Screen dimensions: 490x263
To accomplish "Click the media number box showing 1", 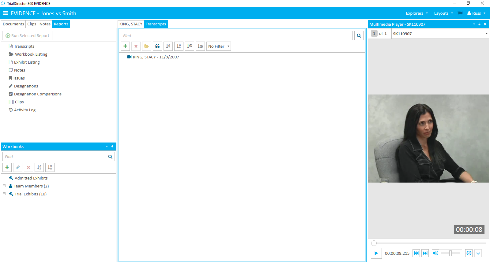I will [x=374, y=33].
